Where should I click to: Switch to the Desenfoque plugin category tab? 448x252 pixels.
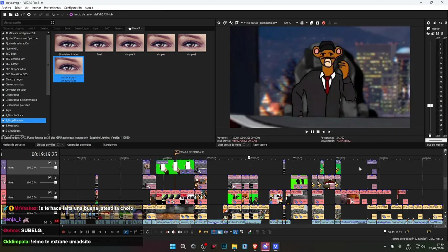click(x=82, y=28)
